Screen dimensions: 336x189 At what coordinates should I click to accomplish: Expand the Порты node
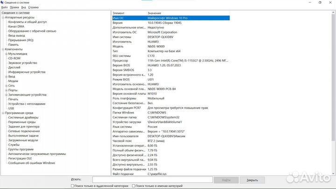pos(7,90)
